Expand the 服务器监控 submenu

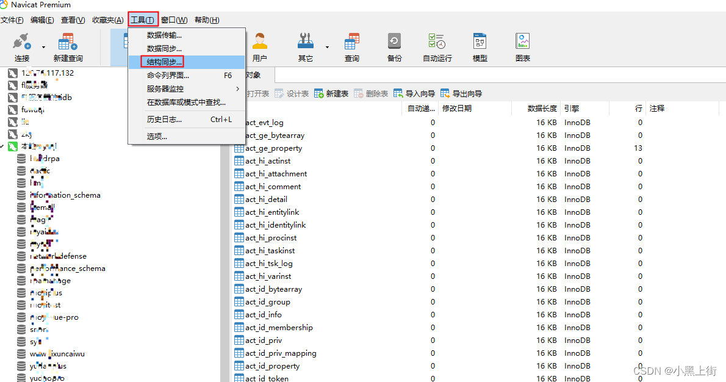point(187,89)
